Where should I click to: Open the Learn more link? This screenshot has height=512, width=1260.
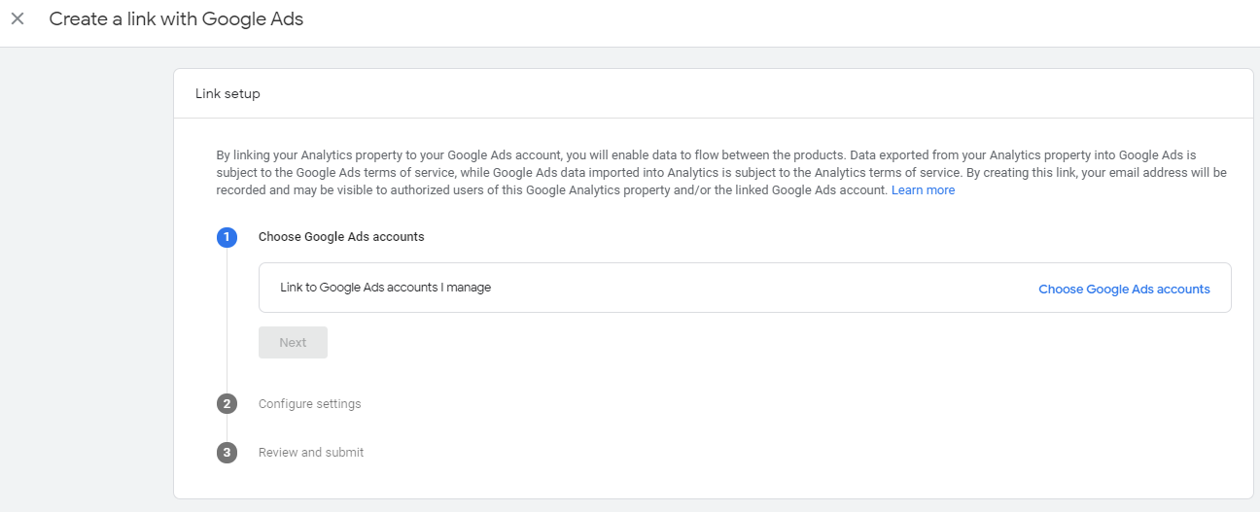[923, 190]
